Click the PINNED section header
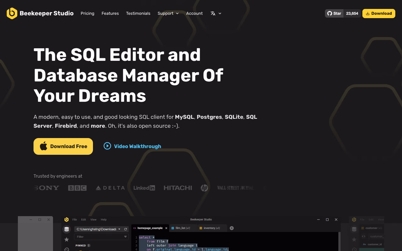402x251 pixels. (x=83, y=245)
